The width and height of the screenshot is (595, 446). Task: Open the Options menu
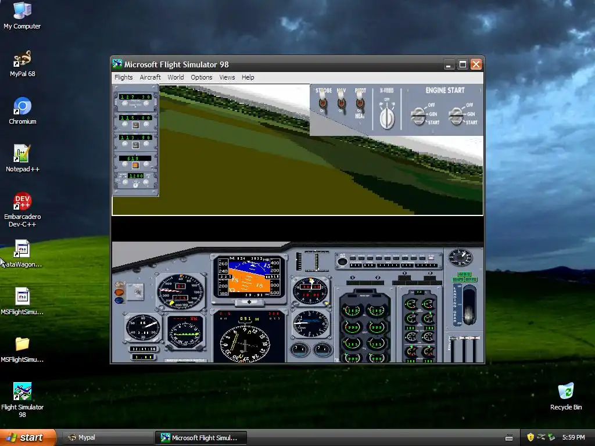202,77
